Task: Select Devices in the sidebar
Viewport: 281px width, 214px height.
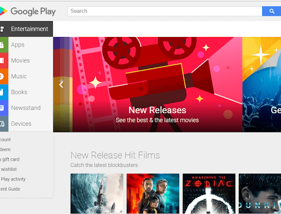Action: (21, 124)
